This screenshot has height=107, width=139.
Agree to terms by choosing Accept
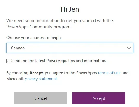[99, 98]
